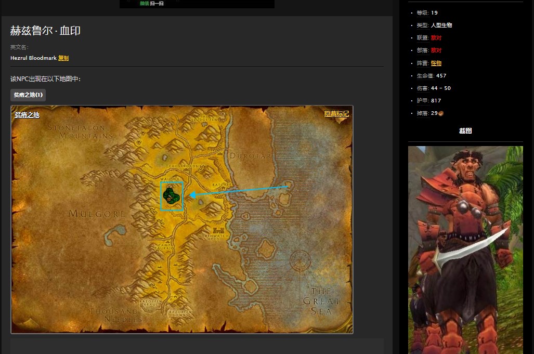Click the 赫兹鲁尔·血印 page title
The image size is (534, 354).
(45, 31)
